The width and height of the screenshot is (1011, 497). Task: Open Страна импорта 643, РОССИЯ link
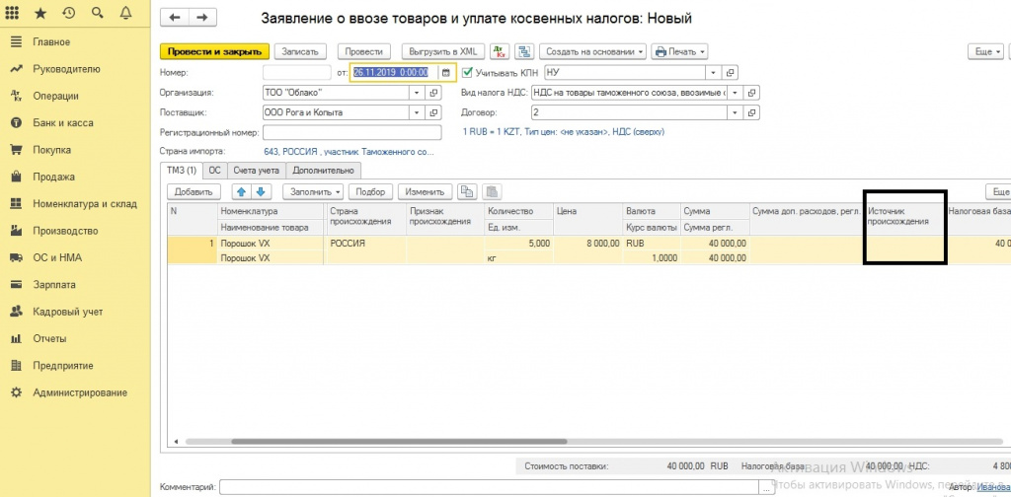(349, 152)
